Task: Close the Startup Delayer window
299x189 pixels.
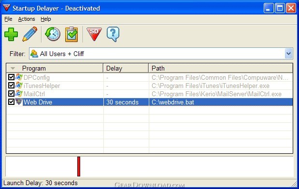Action: (291, 8)
